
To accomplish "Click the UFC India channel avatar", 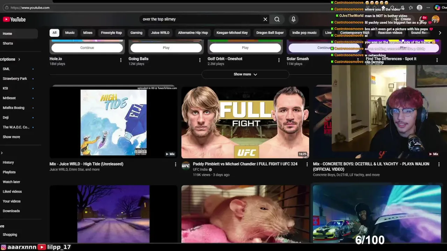I will (x=186, y=166).
